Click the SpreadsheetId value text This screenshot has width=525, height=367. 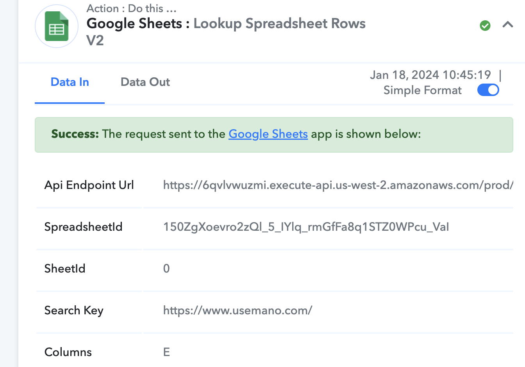306,227
